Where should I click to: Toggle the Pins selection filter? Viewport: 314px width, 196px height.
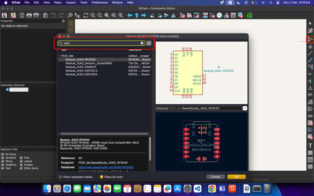pyautogui.click(x=21, y=158)
